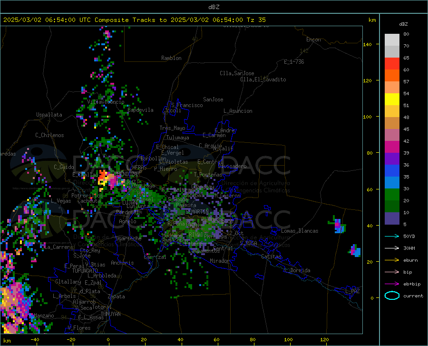Click the Anchoris place label

[122, 263]
